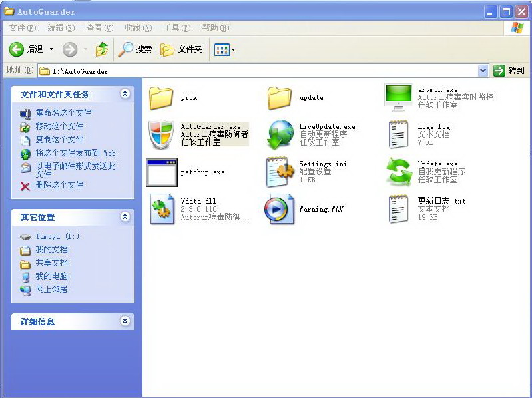Open the 文件(F) menu
This screenshot has width=532, height=398.
tap(22, 28)
